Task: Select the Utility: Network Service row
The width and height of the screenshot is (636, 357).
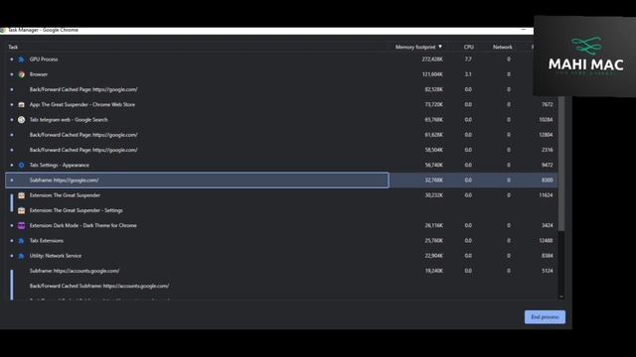Action: (281, 256)
